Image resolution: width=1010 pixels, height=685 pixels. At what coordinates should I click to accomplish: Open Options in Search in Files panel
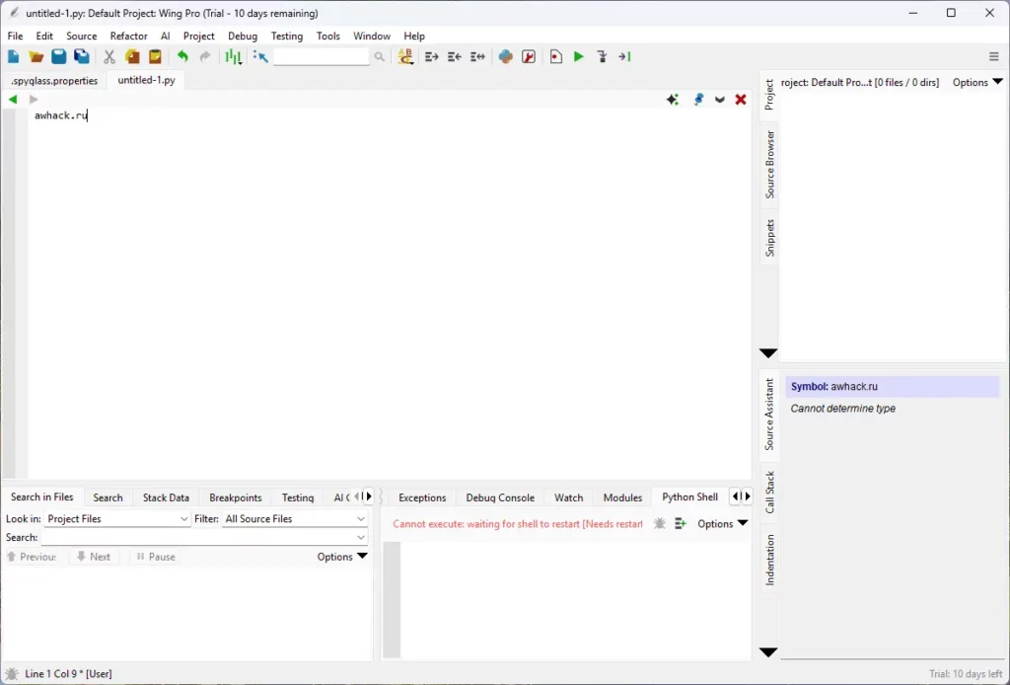pos(342,557)
